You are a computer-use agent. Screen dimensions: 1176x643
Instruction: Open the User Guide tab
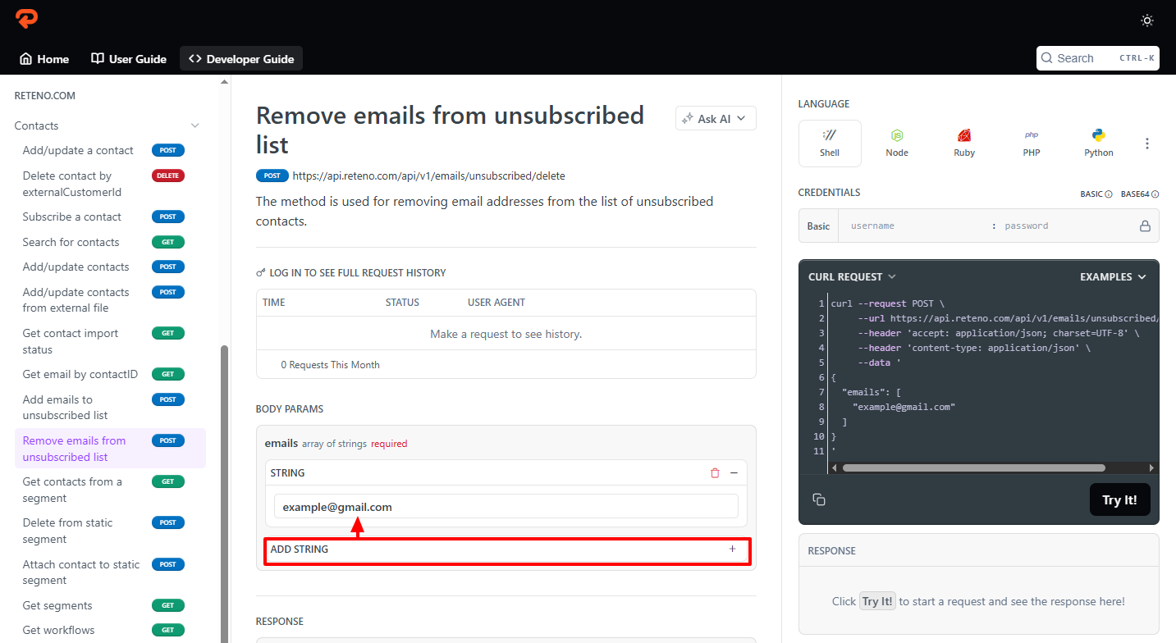coord(129,59)
